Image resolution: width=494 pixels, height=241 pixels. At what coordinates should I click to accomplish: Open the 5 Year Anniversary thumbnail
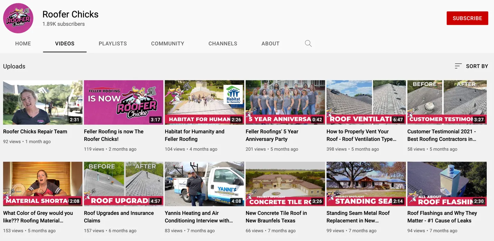(285, 103)
